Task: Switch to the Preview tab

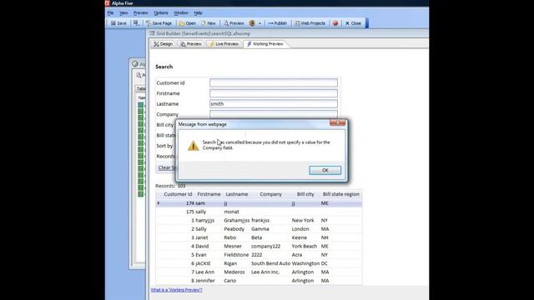Action: pos(191,44)
